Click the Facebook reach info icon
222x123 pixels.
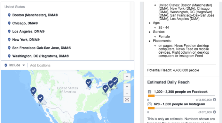pyautogui.click(x=215, y=100)
